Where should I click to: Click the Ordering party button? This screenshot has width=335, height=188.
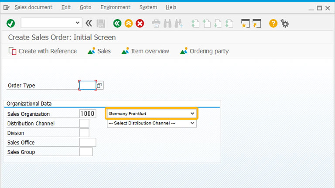[x=205, y=51]
